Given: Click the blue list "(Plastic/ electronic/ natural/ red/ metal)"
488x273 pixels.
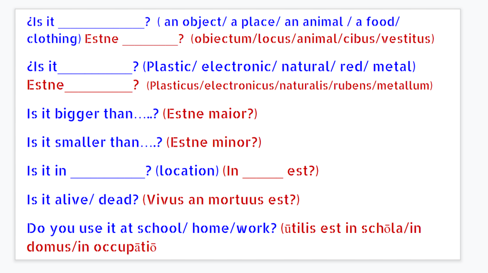Looking at the screenshot, I should (x=279, y=67).
